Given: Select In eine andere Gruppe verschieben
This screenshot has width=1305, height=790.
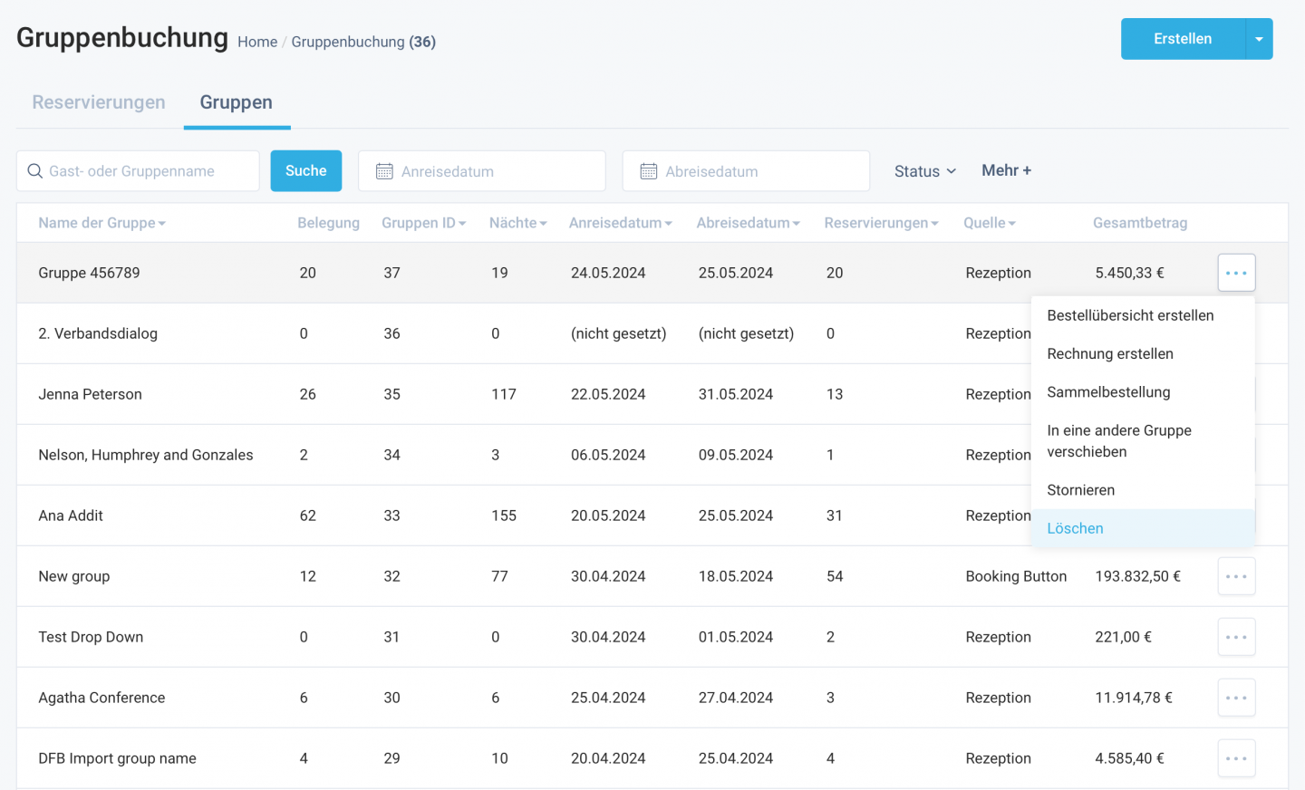Looking at the screenshot, I should tap(1143, 441).
